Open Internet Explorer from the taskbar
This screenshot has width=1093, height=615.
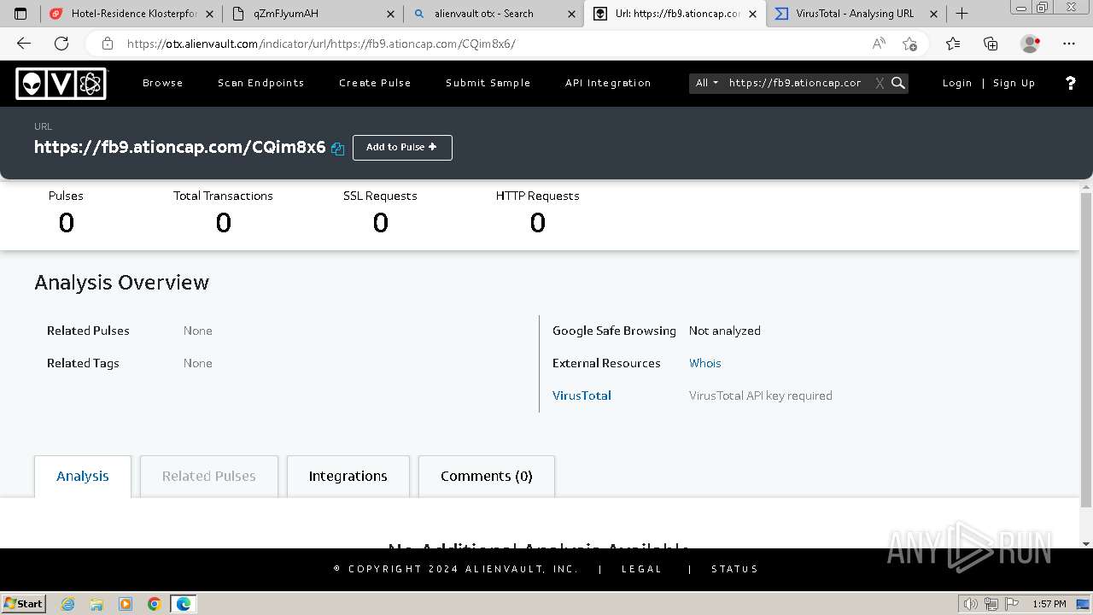(68, 604)
